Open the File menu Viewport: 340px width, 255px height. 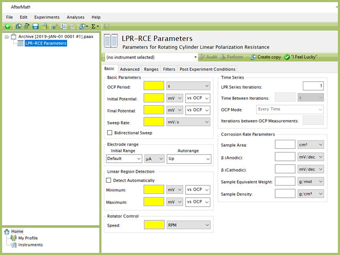point(10,17)
